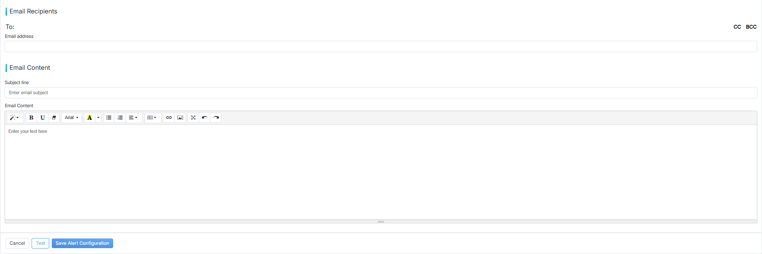Image resolution: width=762 pixels, height=254 pixels.
Task: Show the BCC recipients field
Action: (751, 27)
